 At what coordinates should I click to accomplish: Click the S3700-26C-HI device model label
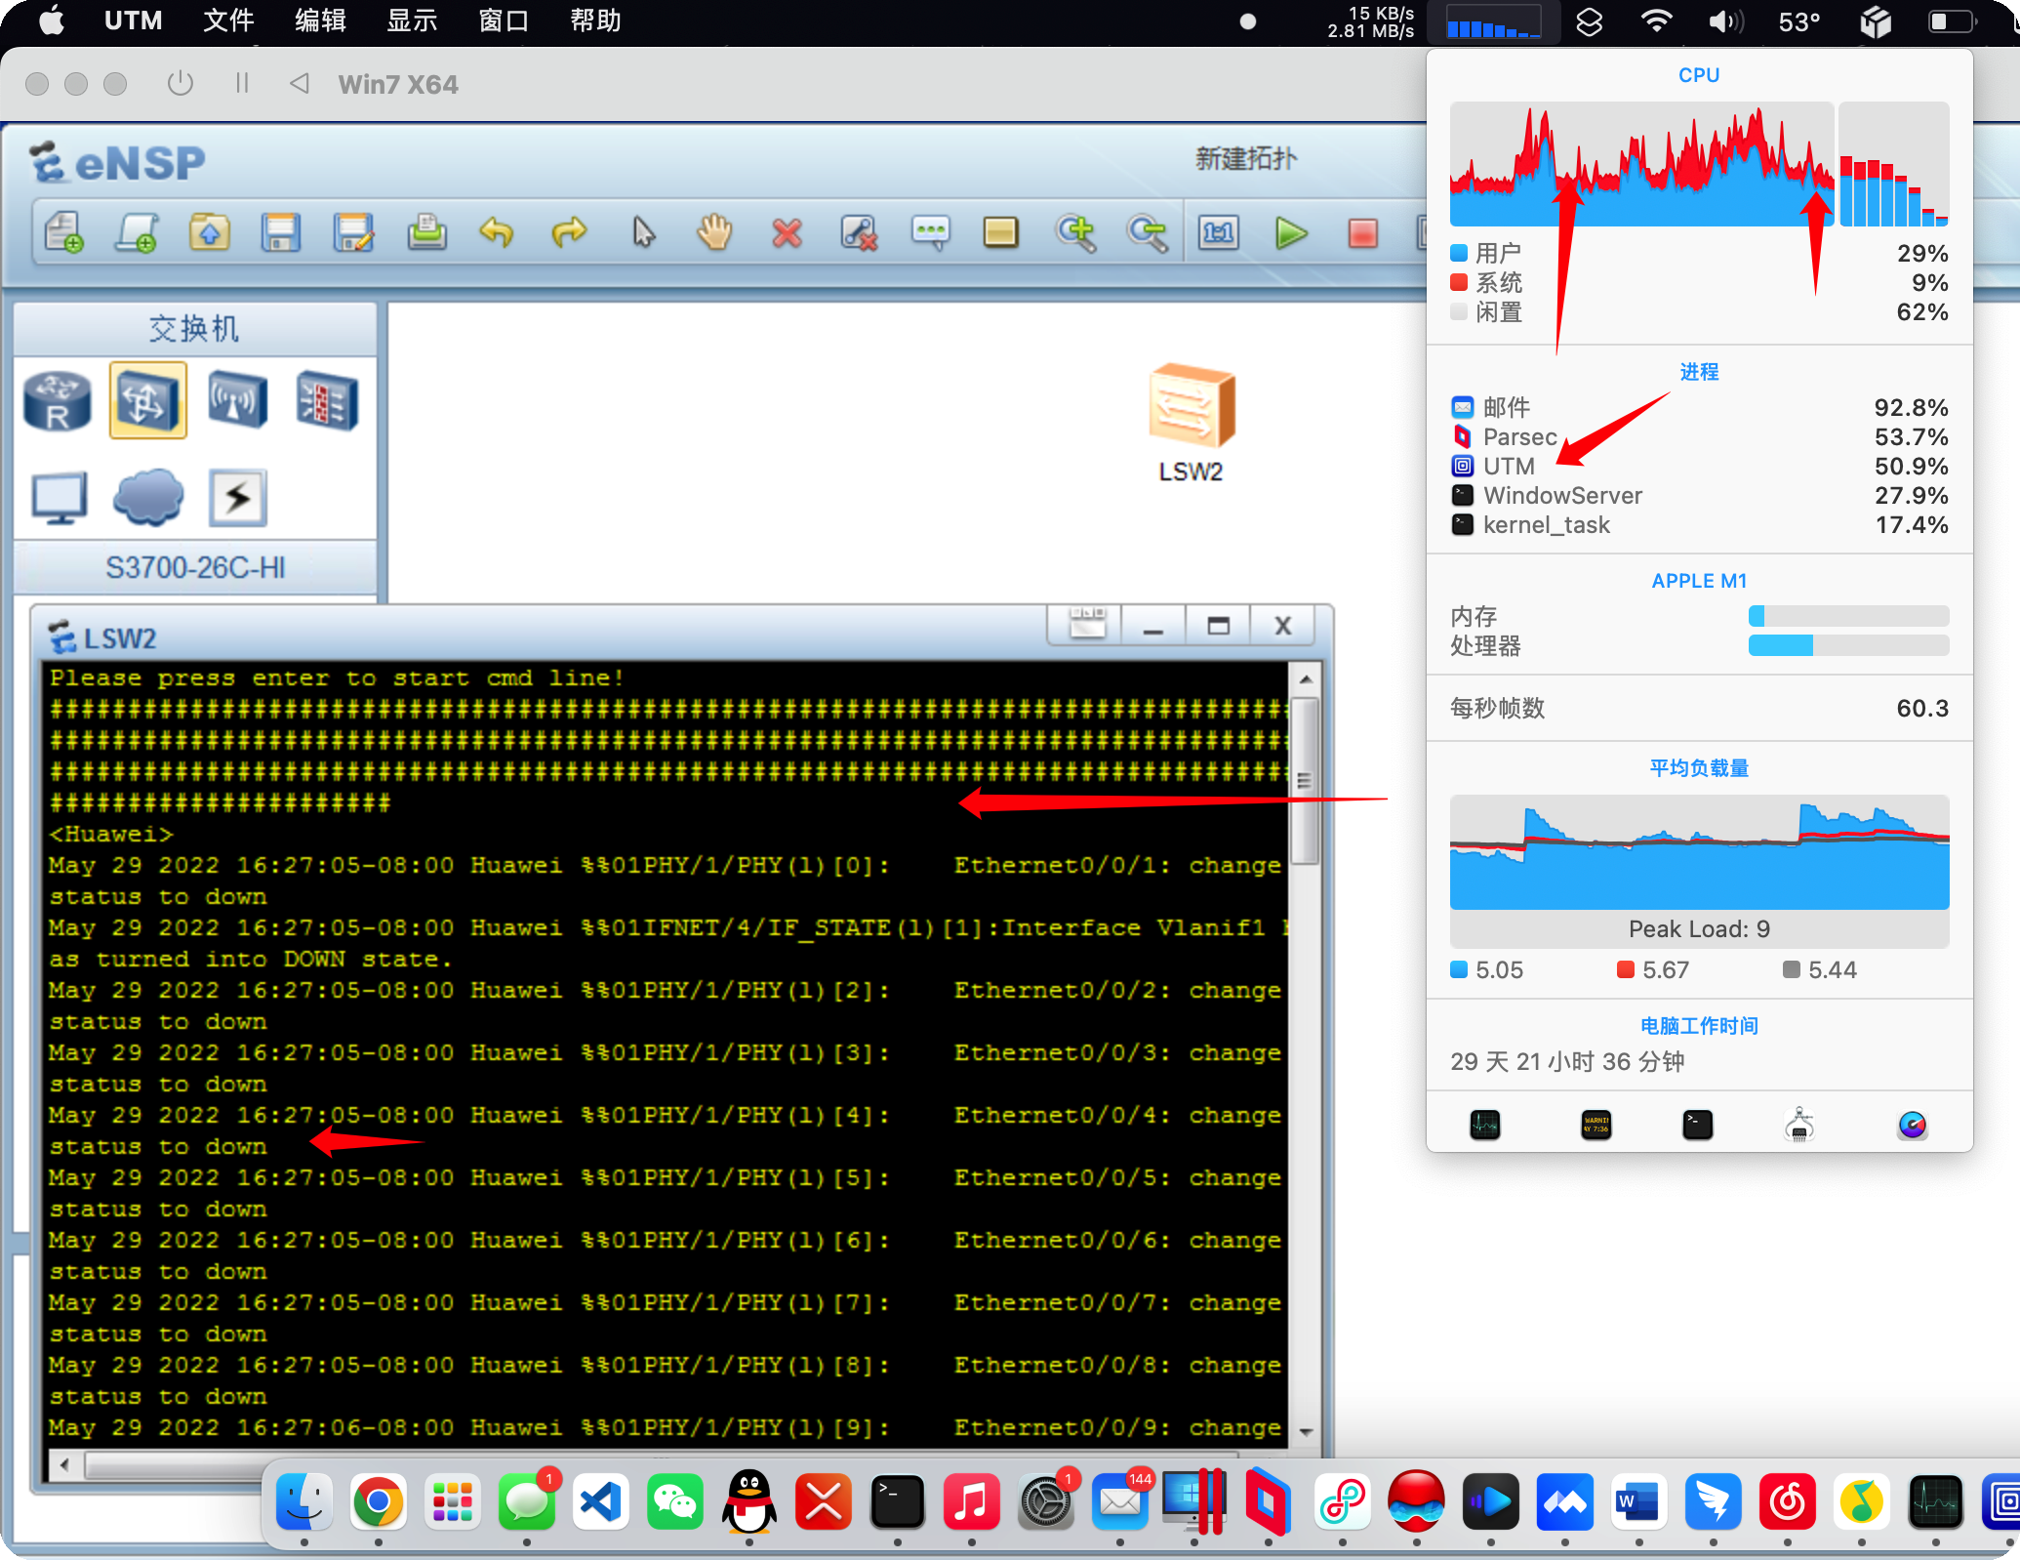click(x=195, y=567)
